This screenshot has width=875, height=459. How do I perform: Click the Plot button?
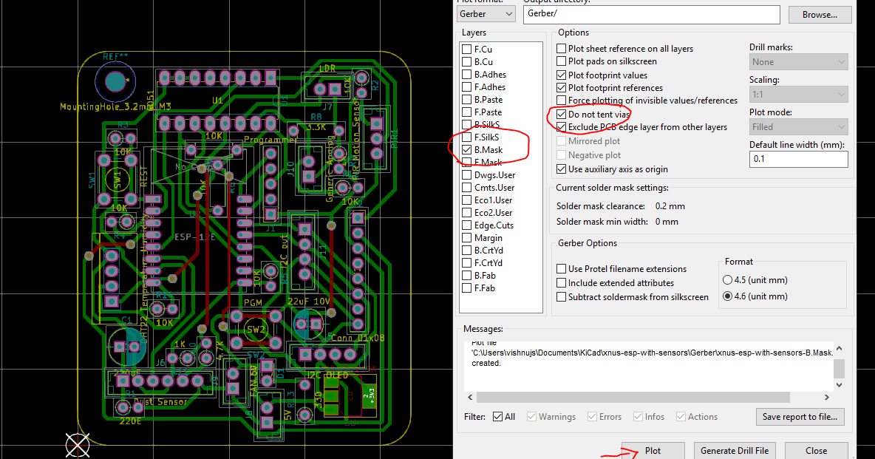[x=653, y=450]
